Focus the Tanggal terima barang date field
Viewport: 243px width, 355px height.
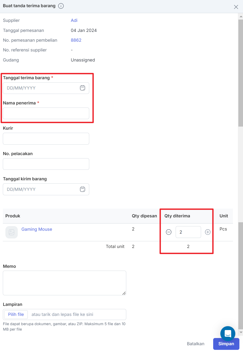tap(46, 88)
